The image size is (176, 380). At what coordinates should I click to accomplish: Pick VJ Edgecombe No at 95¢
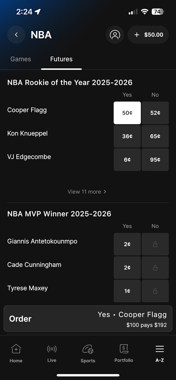pos(155,160)
